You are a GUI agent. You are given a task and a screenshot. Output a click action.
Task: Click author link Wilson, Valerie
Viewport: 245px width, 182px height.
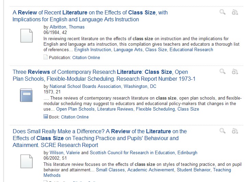[x=64, y=152]
